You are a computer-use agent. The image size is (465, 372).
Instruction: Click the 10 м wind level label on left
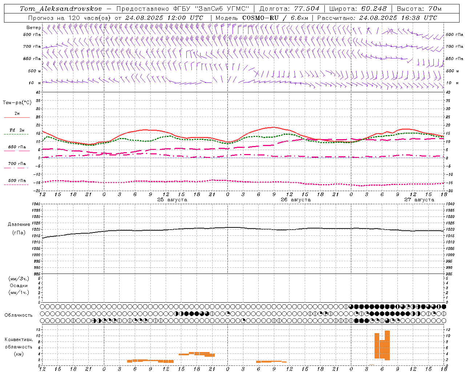coord(35,83)
